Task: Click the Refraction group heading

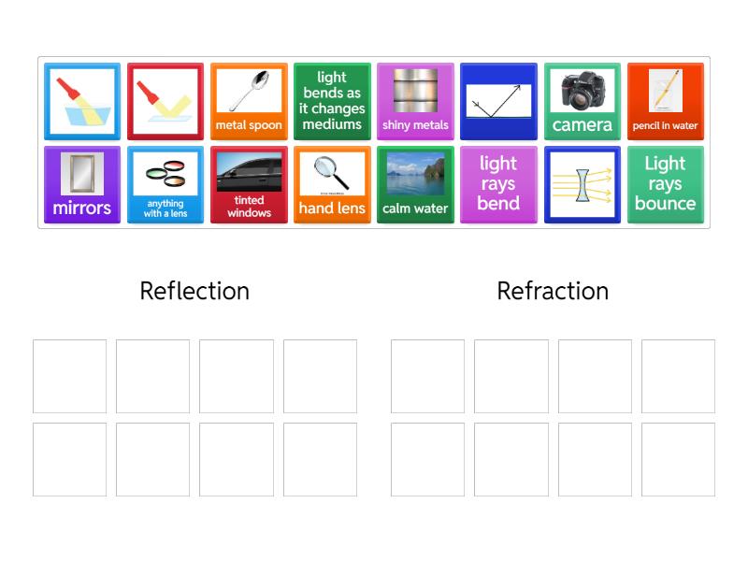Action: click(553, 291)
